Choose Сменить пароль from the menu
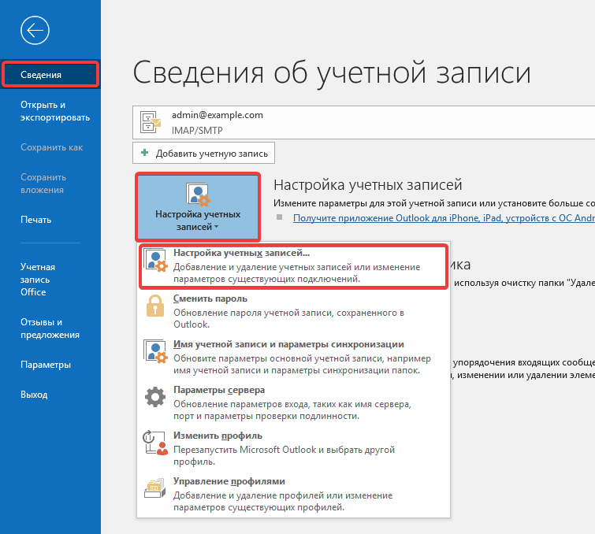Image resolution: width=595 pixels, height=534 pixels. click(210, 299)
